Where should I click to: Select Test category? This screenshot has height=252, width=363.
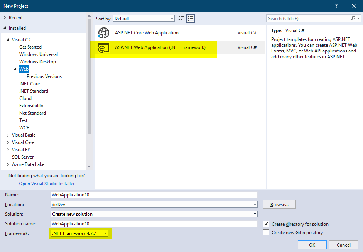pyautogui.click(x=24, y=120)
